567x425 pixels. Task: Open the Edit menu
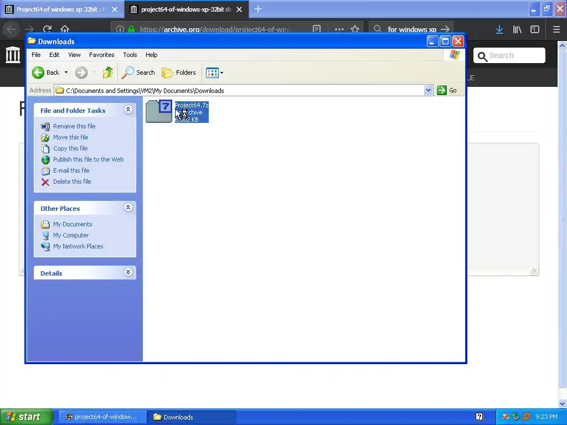coord(54,55)
